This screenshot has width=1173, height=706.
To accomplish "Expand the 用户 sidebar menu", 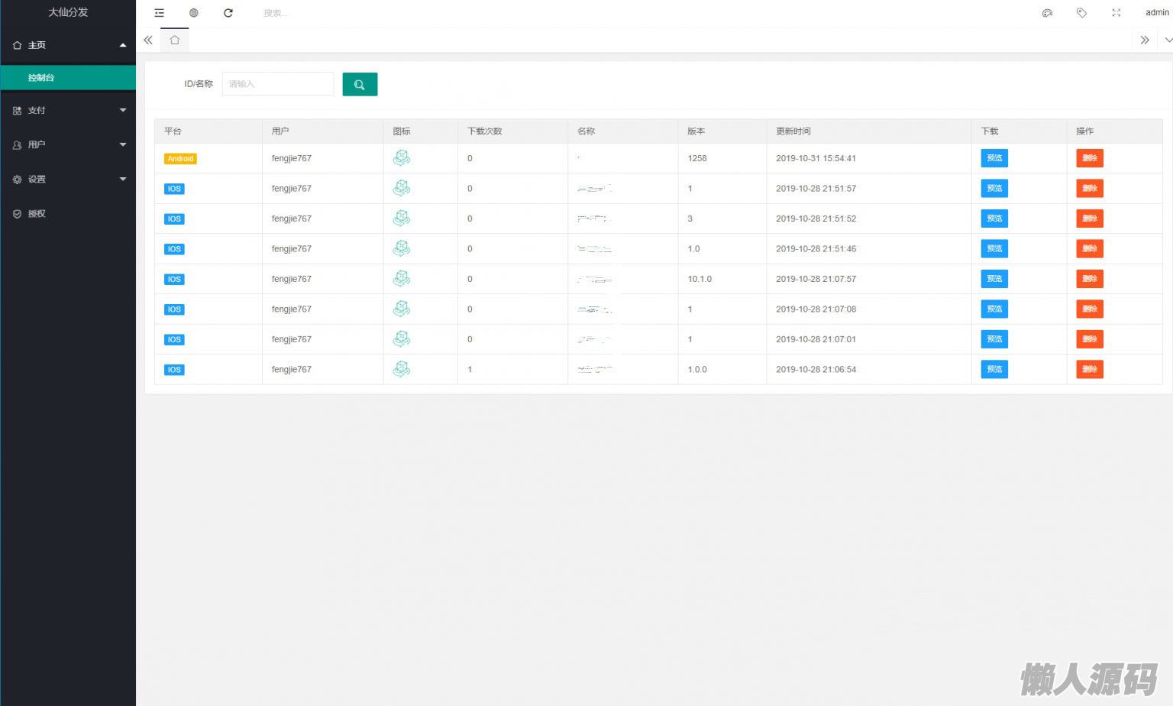I will [68, 144].
